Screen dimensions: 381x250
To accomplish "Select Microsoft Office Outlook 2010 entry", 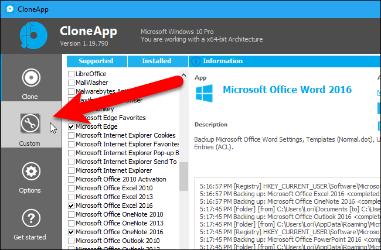I will (118, 241).
